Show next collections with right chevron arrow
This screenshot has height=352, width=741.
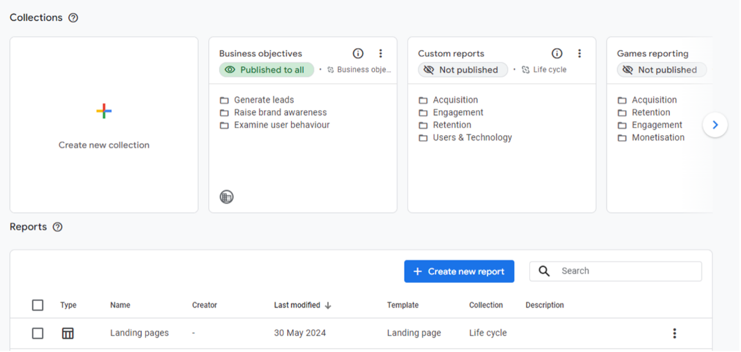click(715, 124)
